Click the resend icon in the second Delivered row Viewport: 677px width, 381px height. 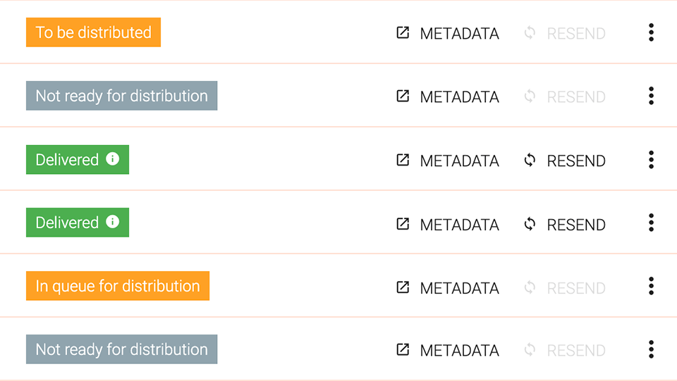pos(530,224)
